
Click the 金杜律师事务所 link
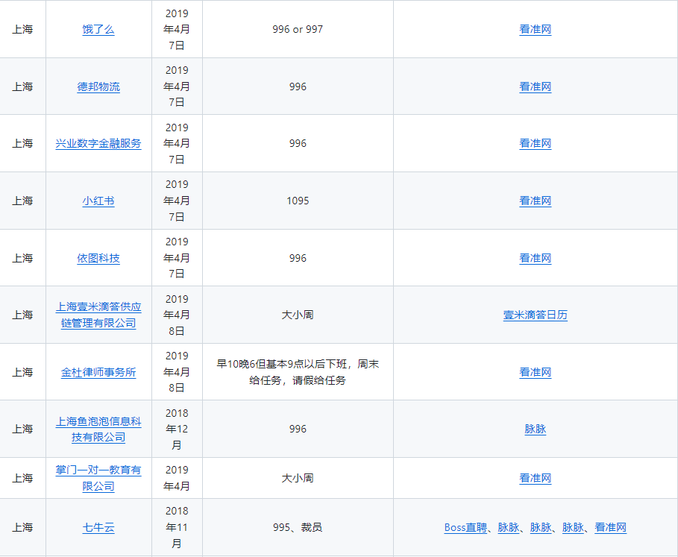[98, 373]
